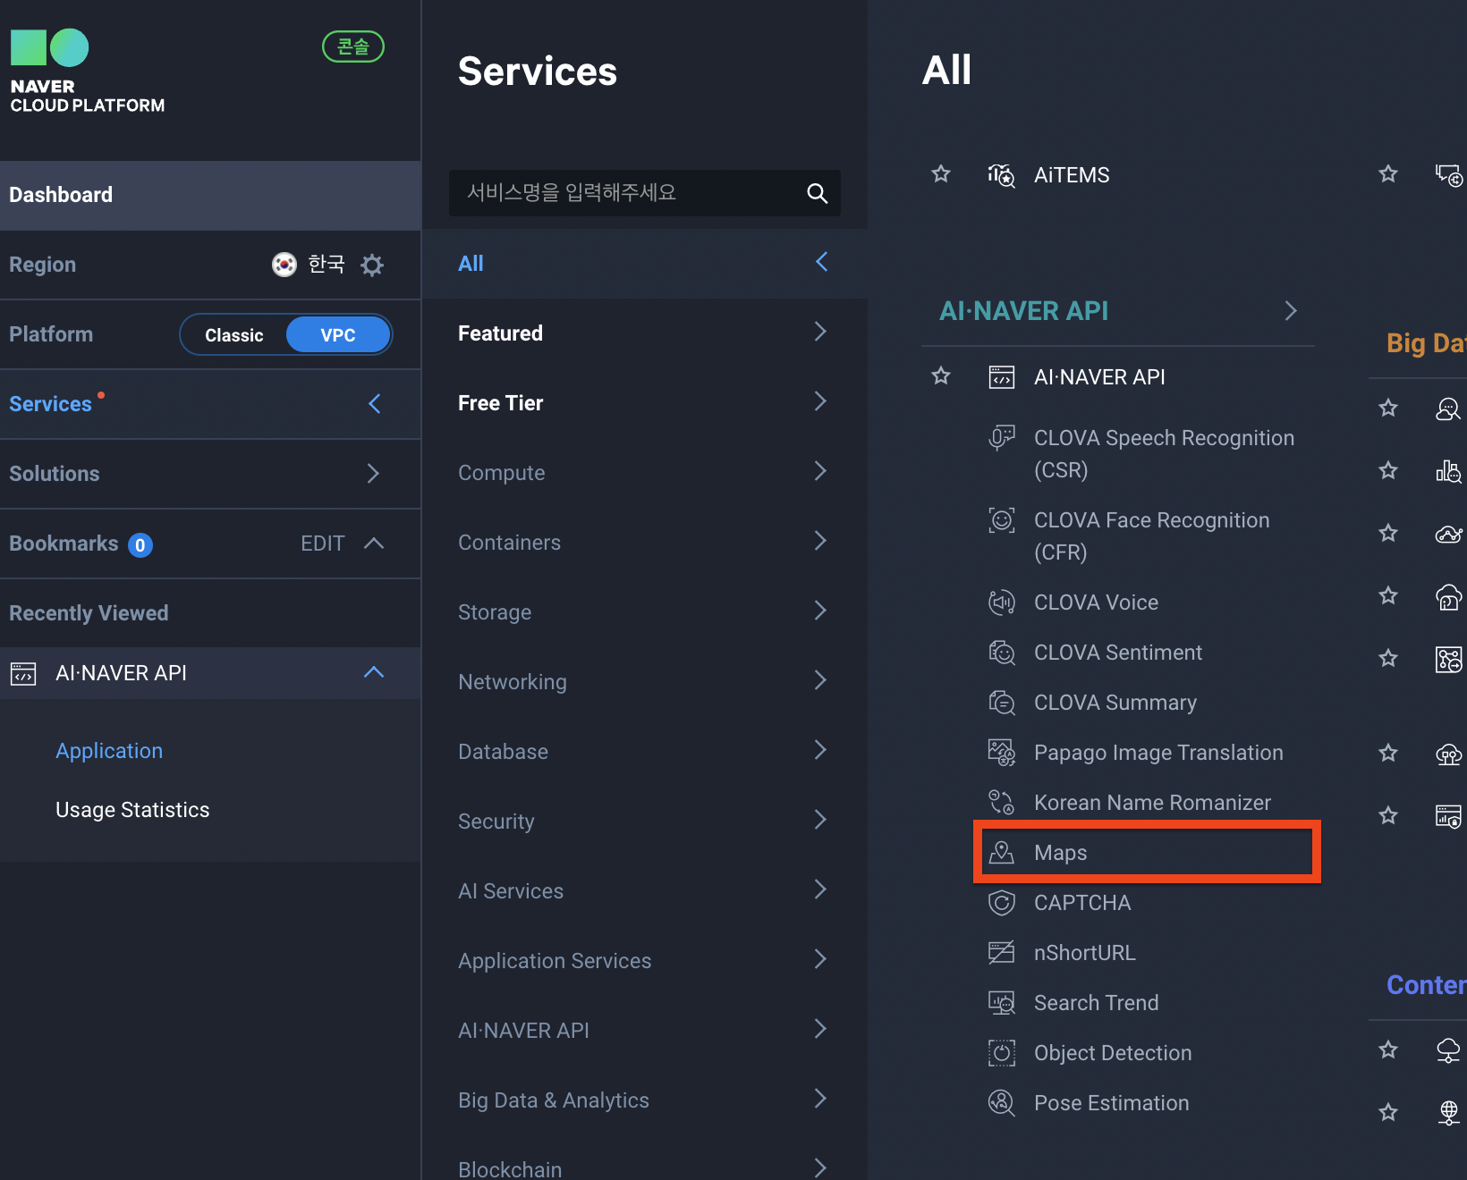The image size is (1467, 1180).
Task: Click CLOVA Face Recognition icon
Action: (x=1002, y=520)
